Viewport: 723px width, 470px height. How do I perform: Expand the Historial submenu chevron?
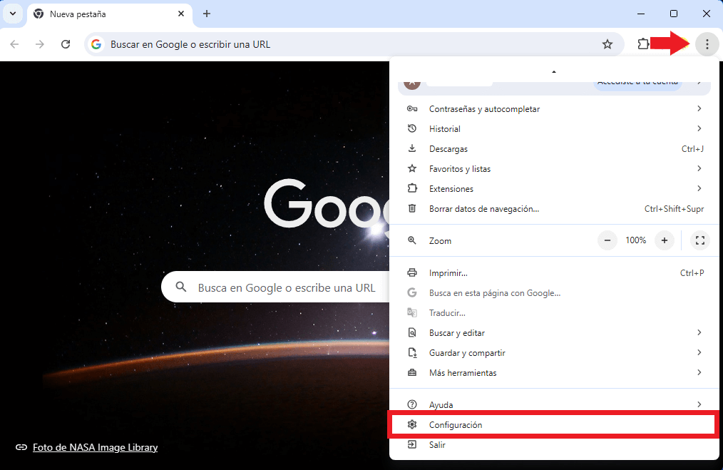point(699,128)
